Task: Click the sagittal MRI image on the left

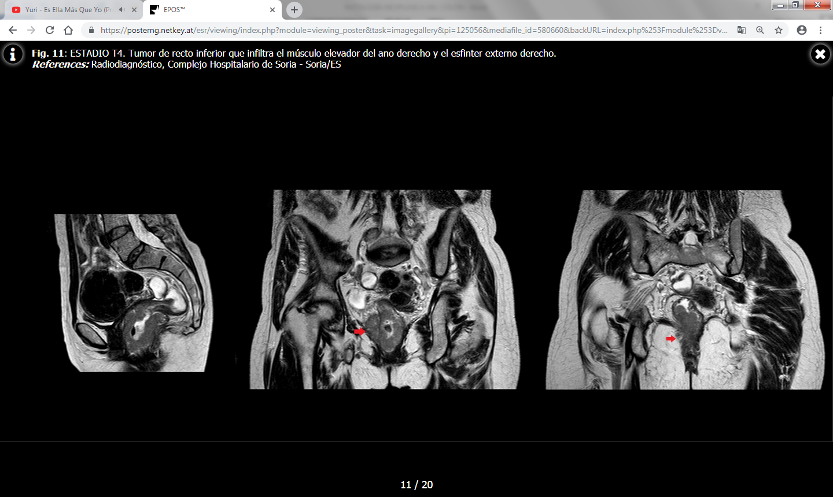Action: (133, 293)
